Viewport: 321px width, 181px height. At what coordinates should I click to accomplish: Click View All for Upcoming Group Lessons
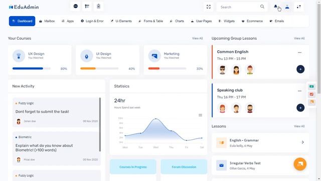299,38
